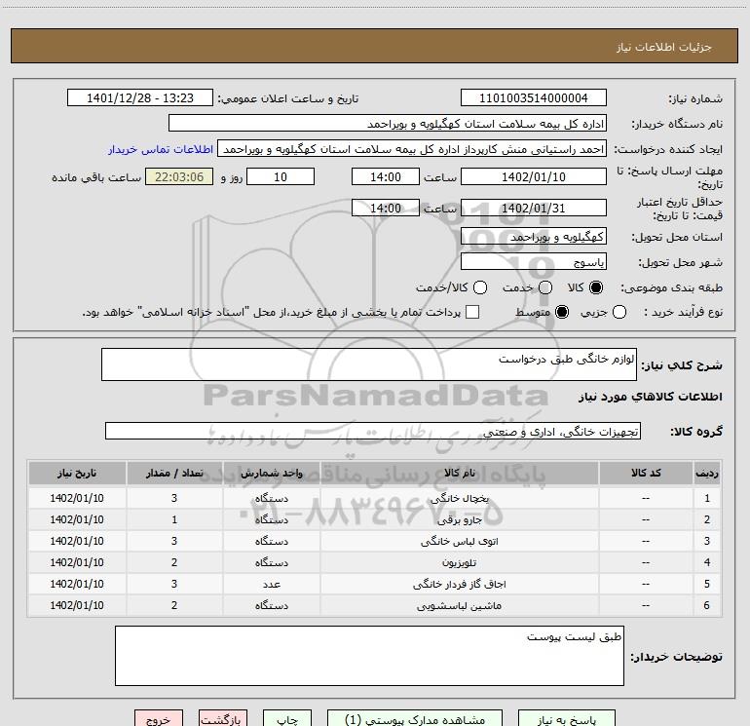Viewport: 750px width, 726px height.
Task: Click the quantity cell of جارو برقی row
Action: 174,519
